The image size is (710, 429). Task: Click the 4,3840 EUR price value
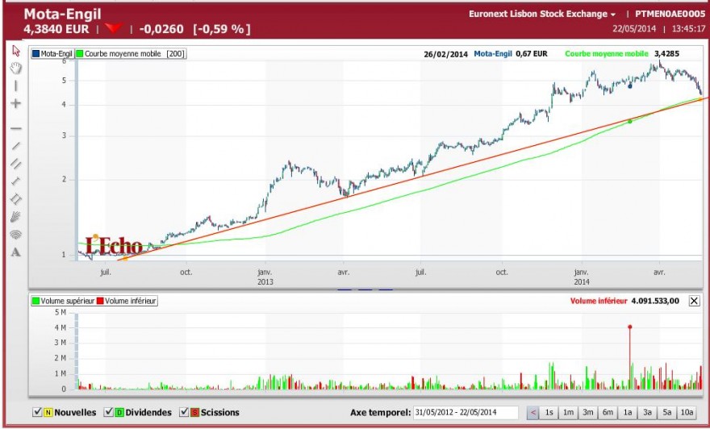click(56, 29)
